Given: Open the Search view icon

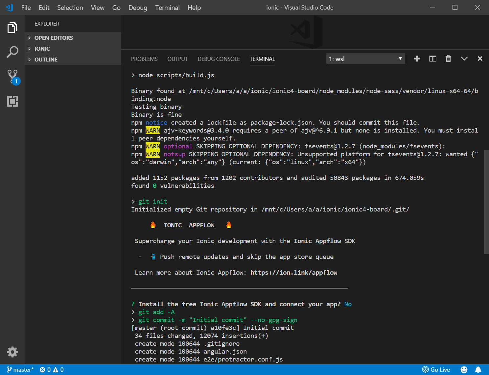Looking at the screenshot, I should (12, 52).
